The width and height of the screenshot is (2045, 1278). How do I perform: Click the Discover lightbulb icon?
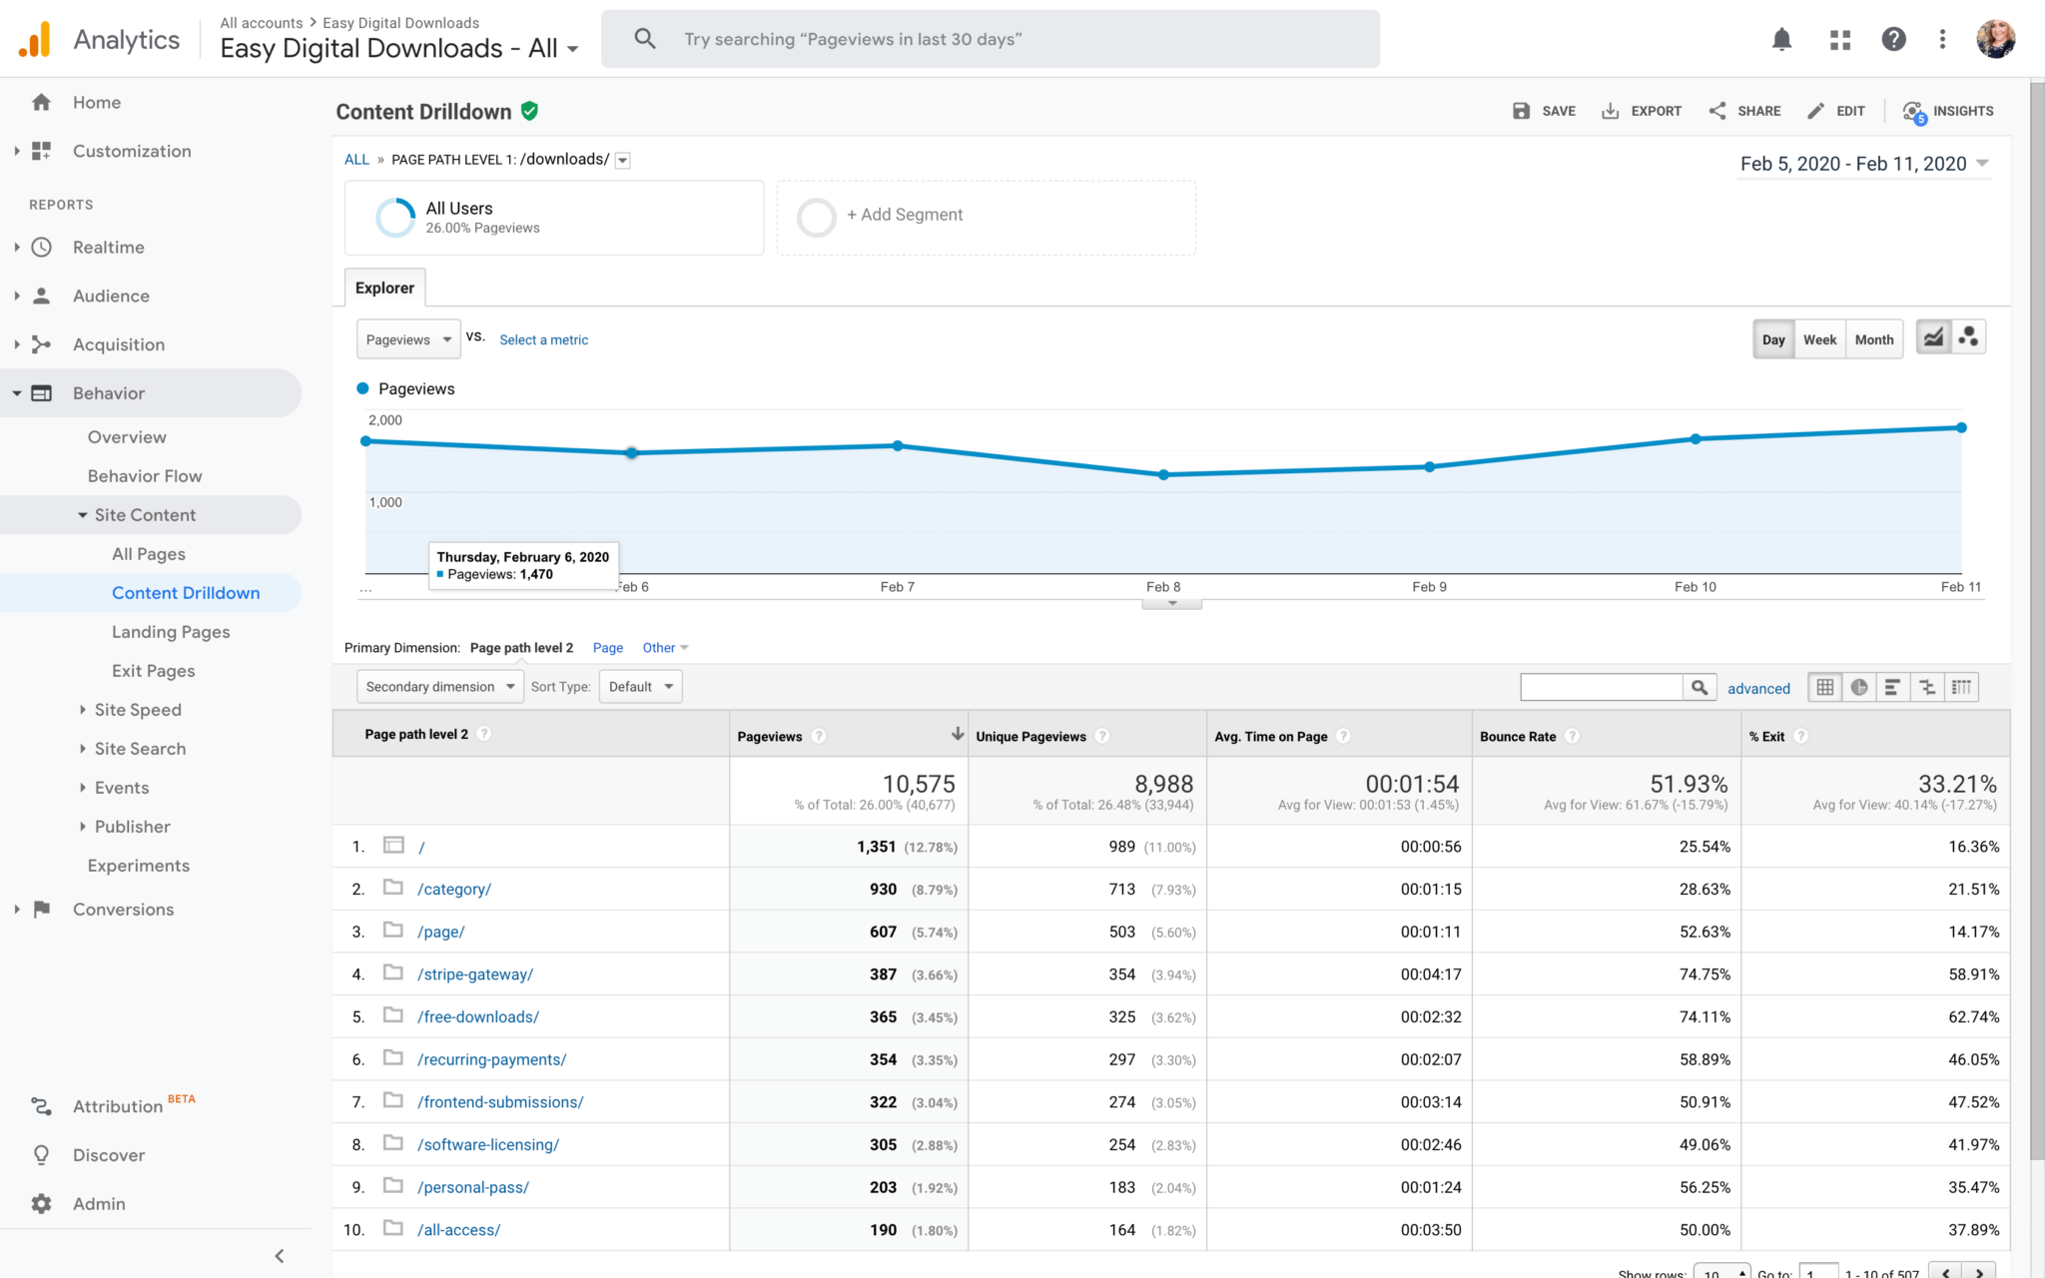pos(41,1155)
